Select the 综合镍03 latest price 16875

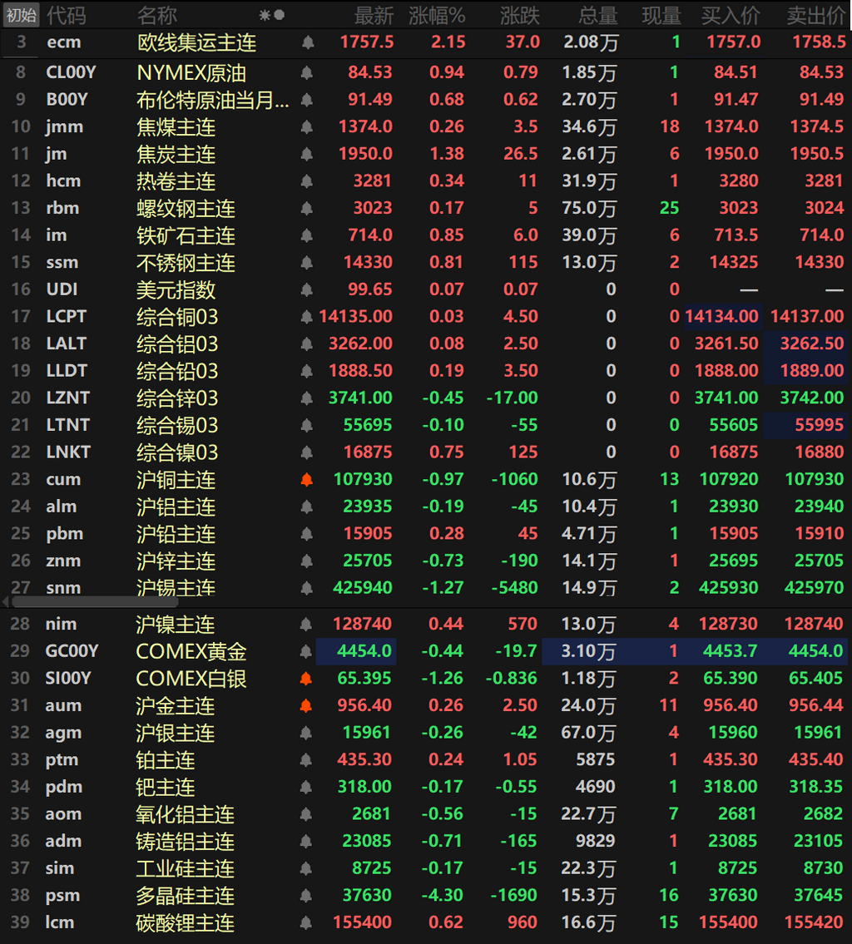[367, 452]
